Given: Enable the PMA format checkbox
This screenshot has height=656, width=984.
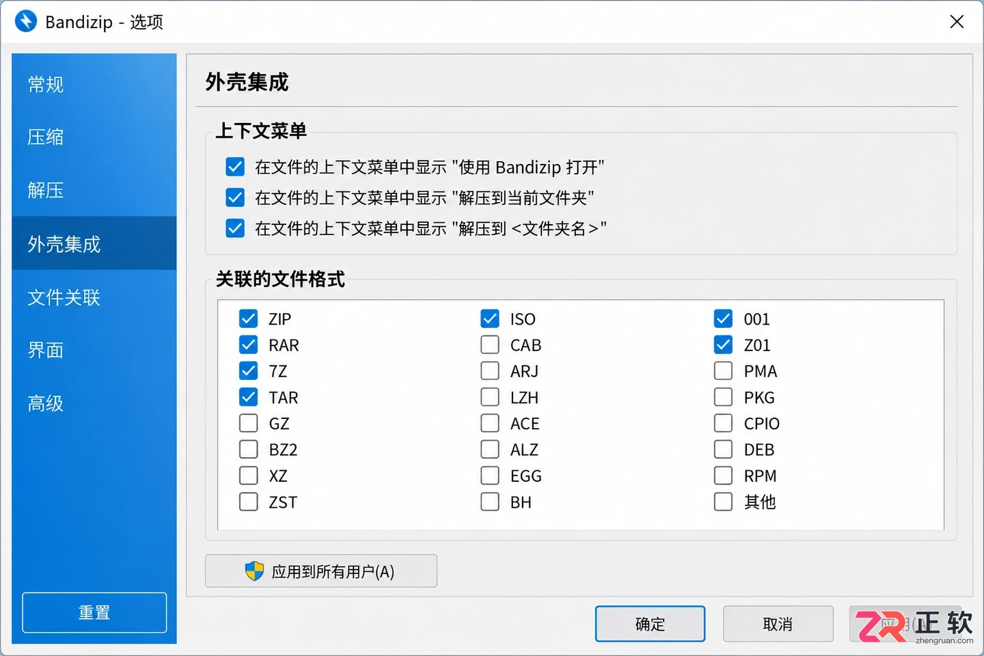Looking at the screenshot, I should (724, 370).
